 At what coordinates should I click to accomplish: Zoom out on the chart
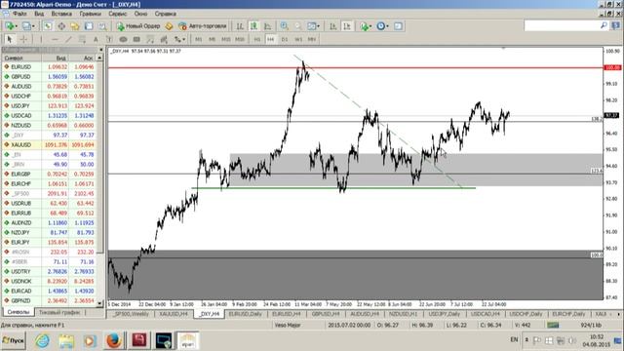click(x=297, y=26)
